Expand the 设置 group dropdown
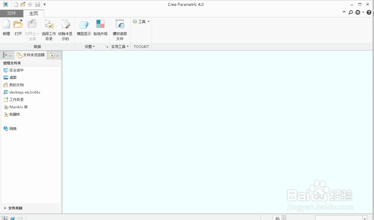Screen dimensions: 374x220 [x=90, y=47]
